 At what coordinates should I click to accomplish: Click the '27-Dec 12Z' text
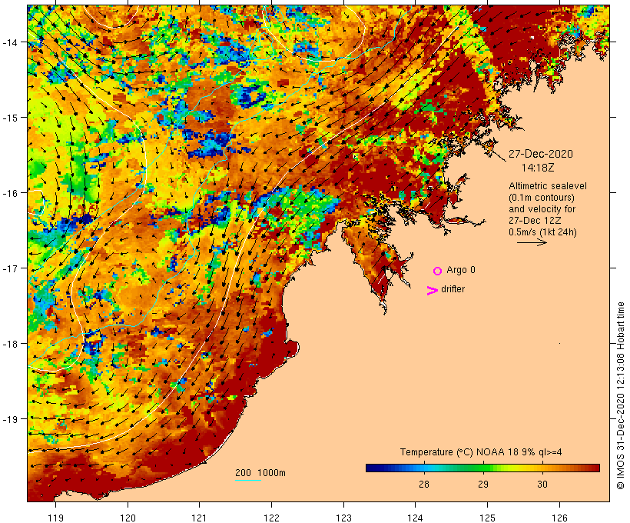535,221
